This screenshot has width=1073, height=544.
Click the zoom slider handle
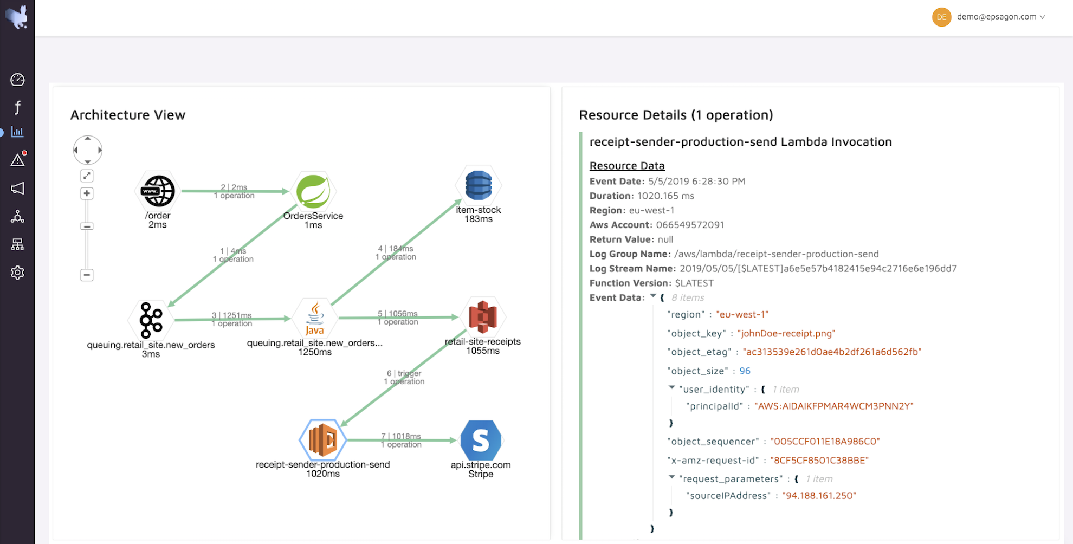point(87,226)
